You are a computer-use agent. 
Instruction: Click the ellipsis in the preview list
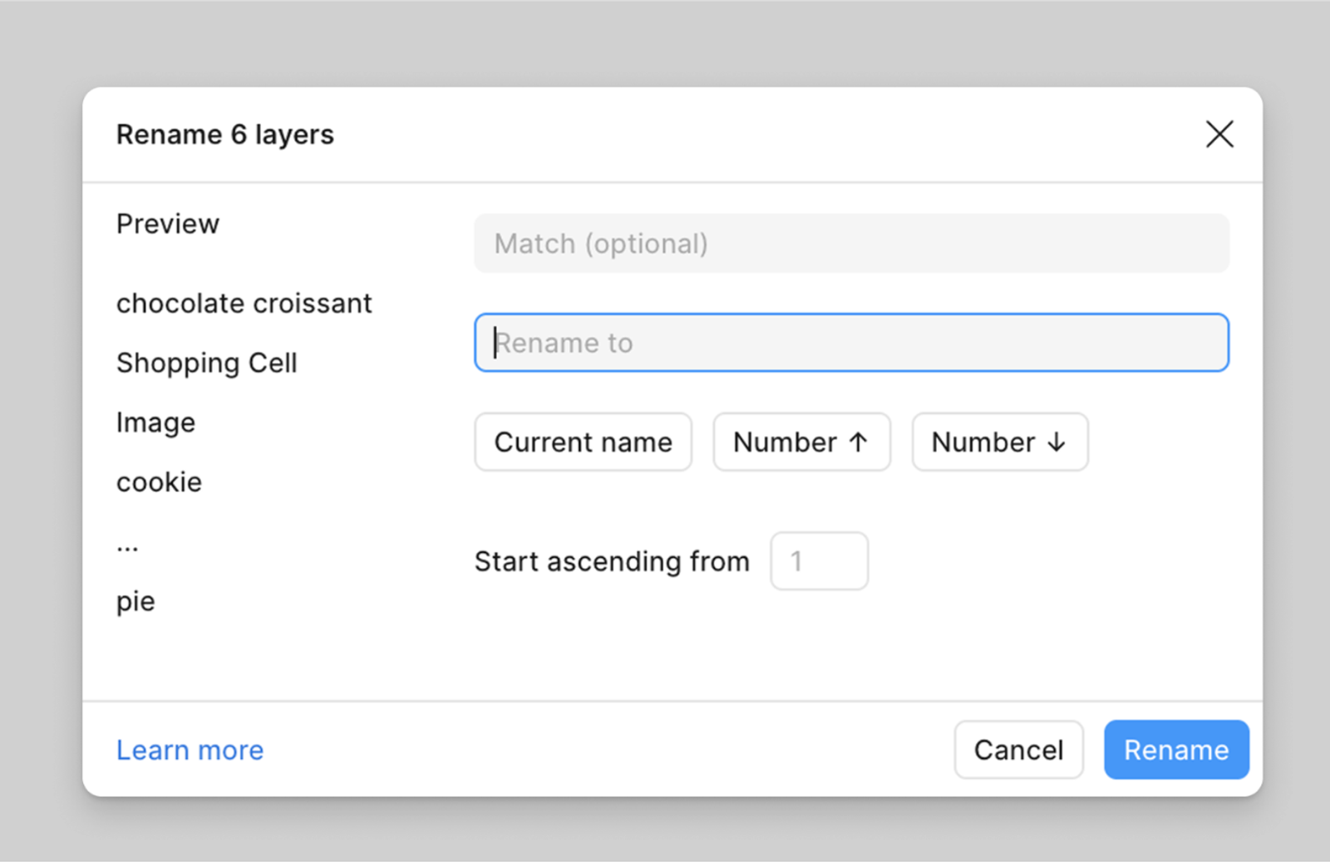127,548
